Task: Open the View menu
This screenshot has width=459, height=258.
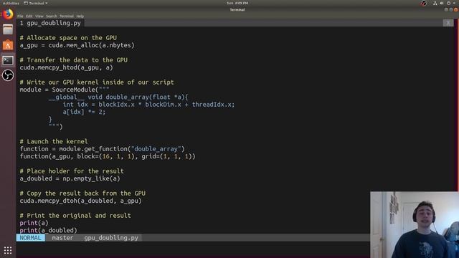Action: pyautogui.click(x=39, y=16)
